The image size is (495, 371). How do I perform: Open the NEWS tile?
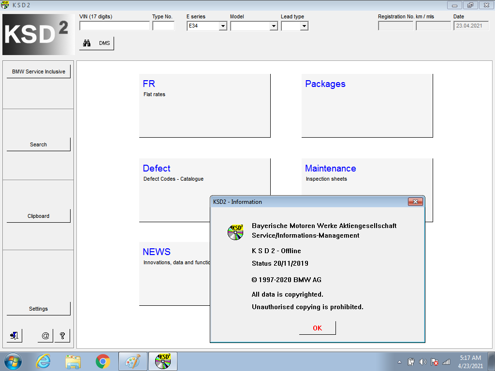pos(175,274)
